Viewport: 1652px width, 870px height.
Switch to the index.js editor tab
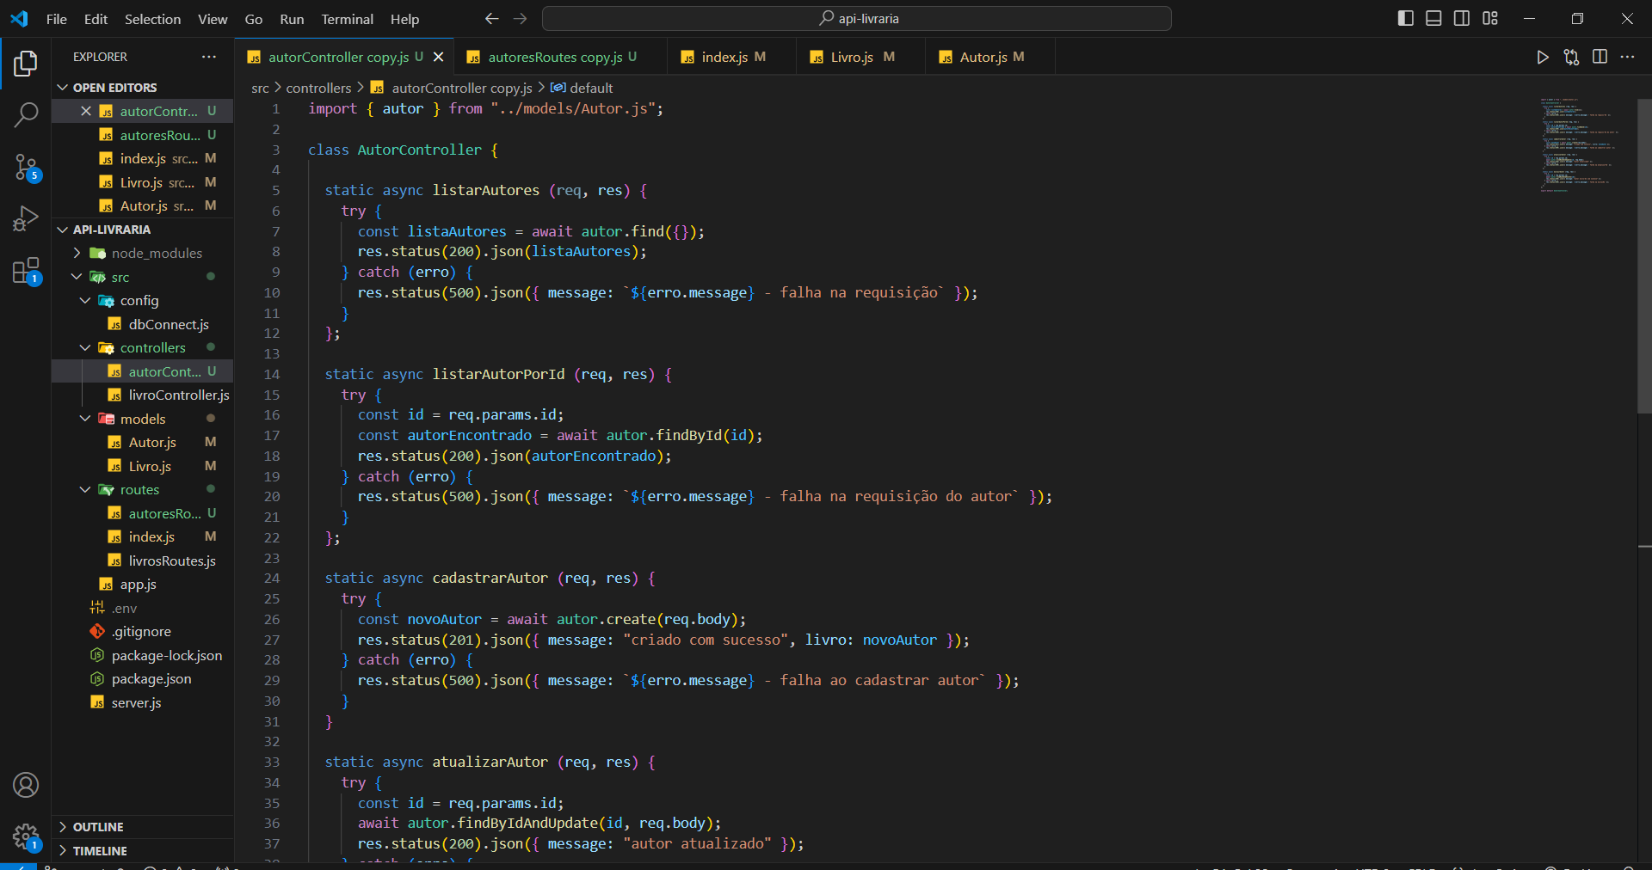(731, 57)
